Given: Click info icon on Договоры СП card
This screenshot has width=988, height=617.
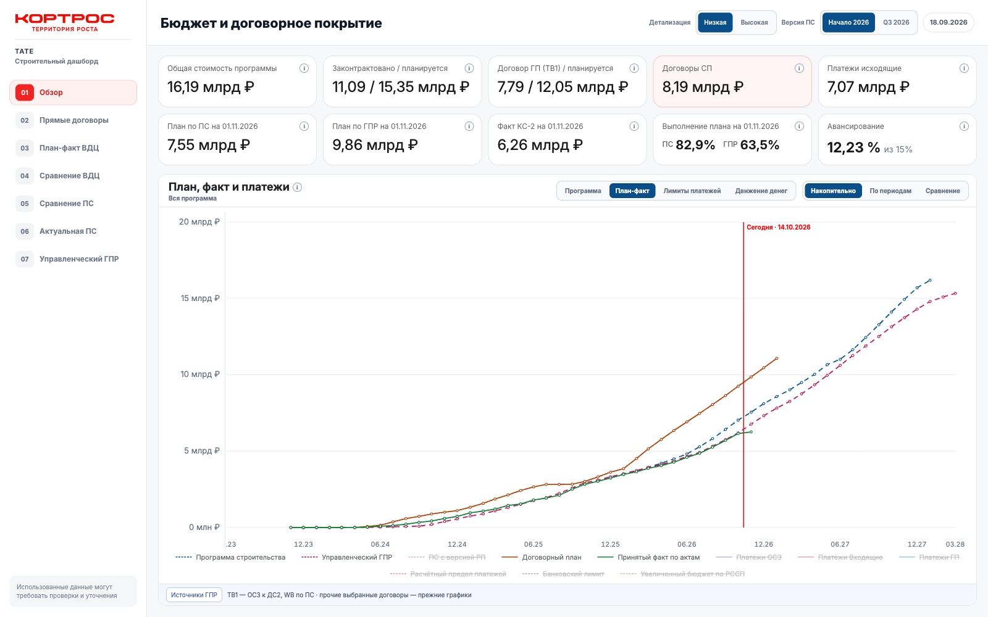Looking at the screenshot, I should (x=799, y=68).
